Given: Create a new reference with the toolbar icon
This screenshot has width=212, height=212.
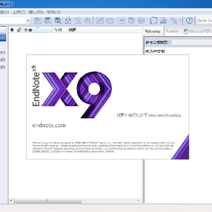Looking at the screenshot, I should [x=48, y=21].
